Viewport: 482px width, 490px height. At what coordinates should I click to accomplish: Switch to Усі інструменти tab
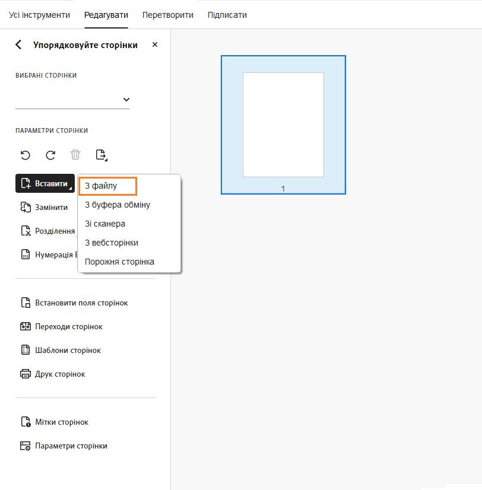pyautogui.click(x=39, y=15)
